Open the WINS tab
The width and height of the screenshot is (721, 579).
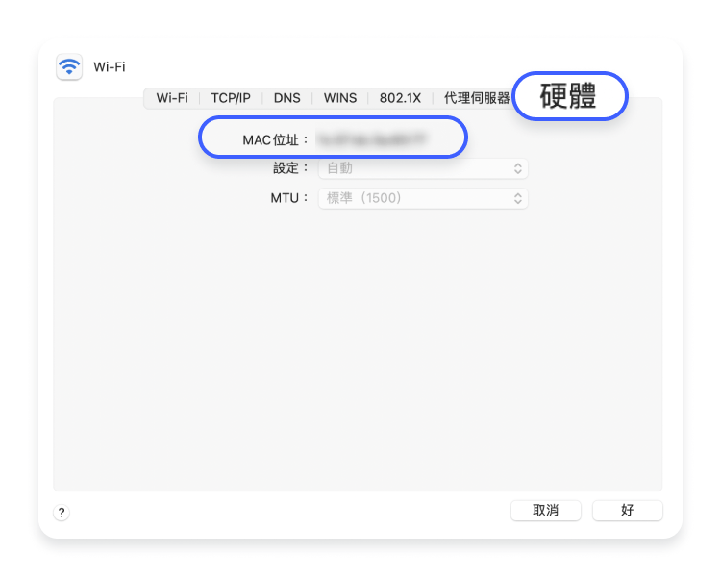[x=340, y=98]
